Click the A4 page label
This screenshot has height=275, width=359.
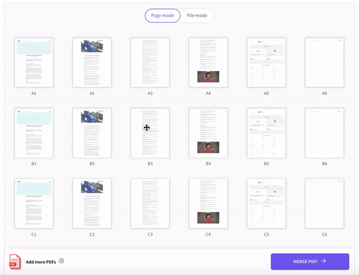pyautogui.click(x=208, y=93)
